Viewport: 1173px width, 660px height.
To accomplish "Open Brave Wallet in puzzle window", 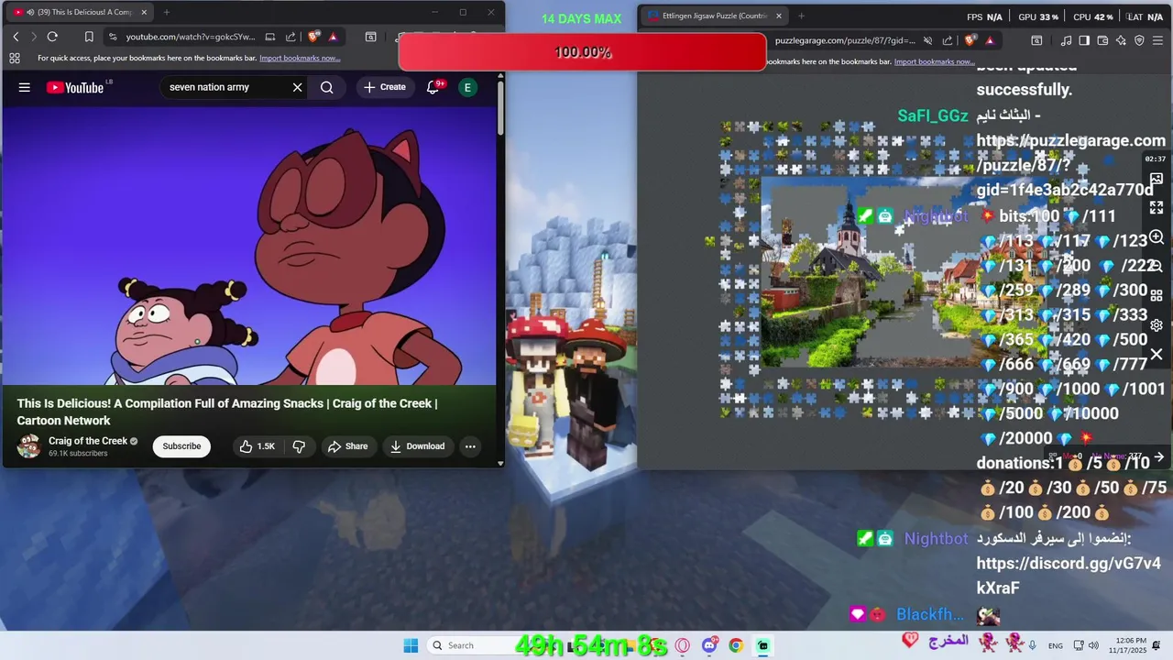I will click(x=1102, y=40).
